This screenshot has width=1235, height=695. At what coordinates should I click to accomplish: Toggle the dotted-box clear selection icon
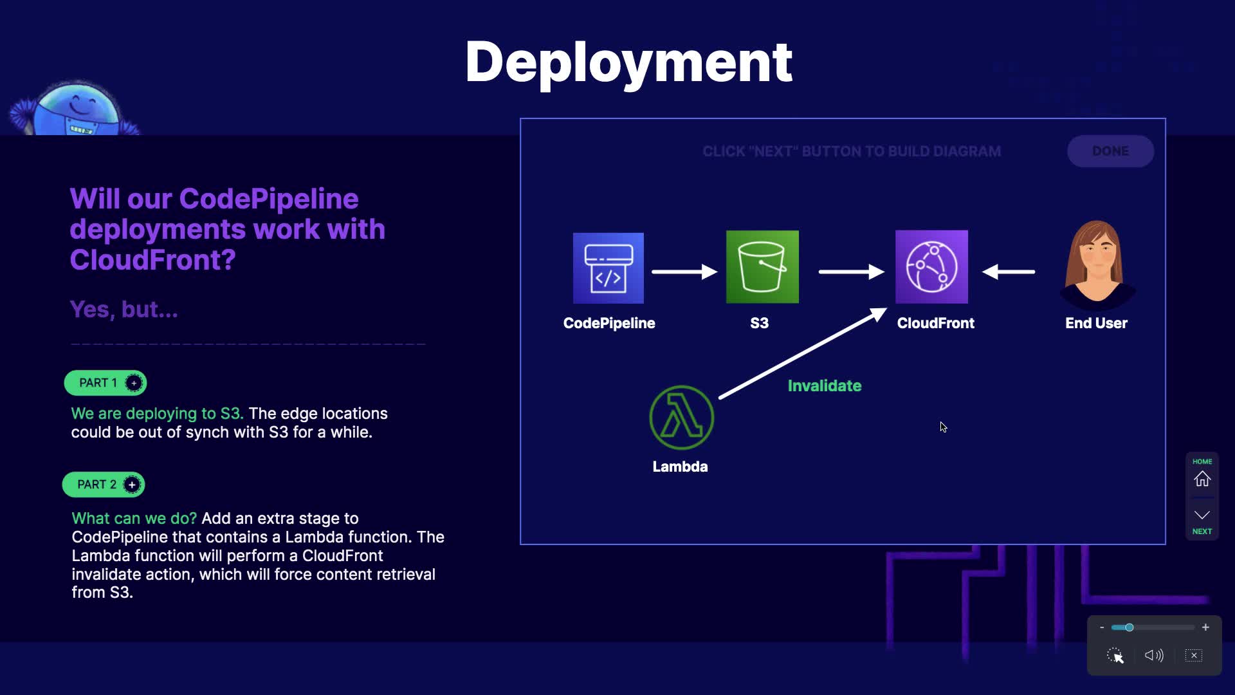point(1193,655)
